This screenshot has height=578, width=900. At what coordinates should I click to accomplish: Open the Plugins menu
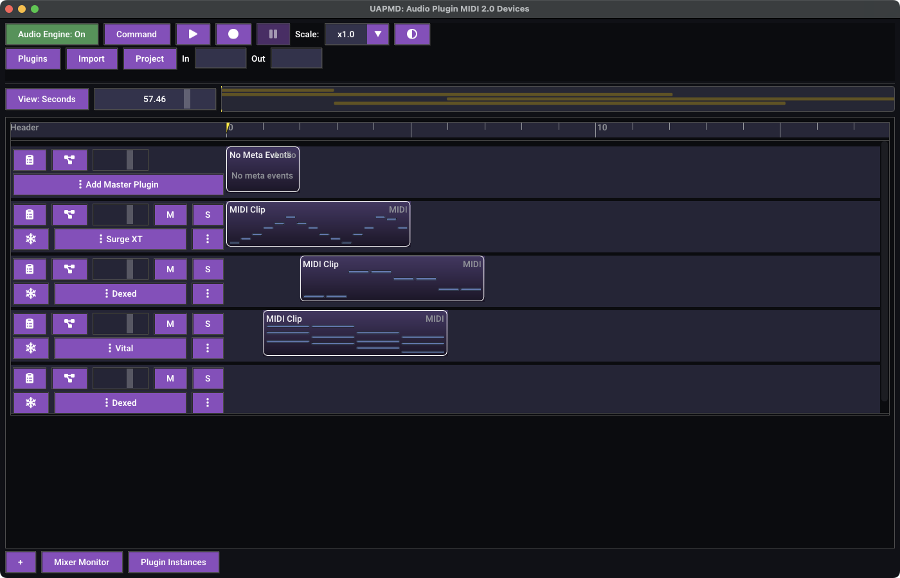(33, 58)
